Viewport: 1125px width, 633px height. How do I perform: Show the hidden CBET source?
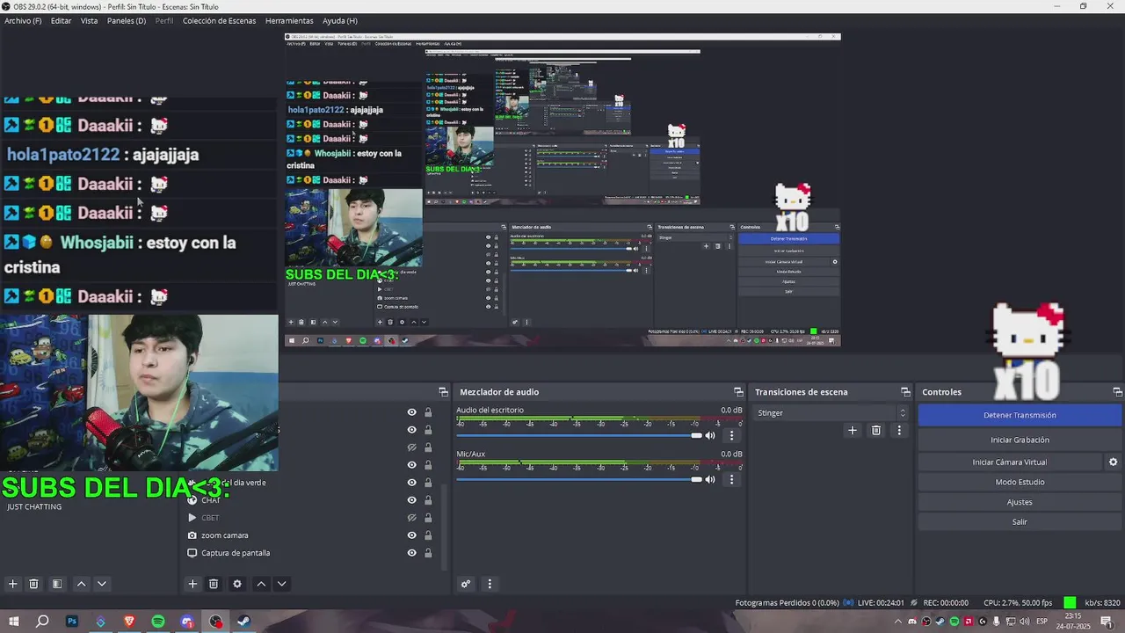pyautogui.click(x=411, y=518)
